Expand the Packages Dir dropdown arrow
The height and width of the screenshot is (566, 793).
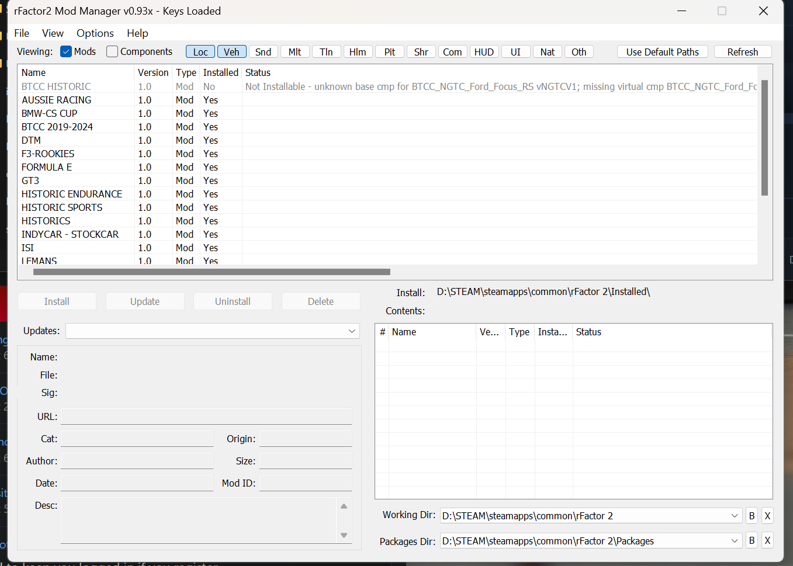(x=735, y=541)
